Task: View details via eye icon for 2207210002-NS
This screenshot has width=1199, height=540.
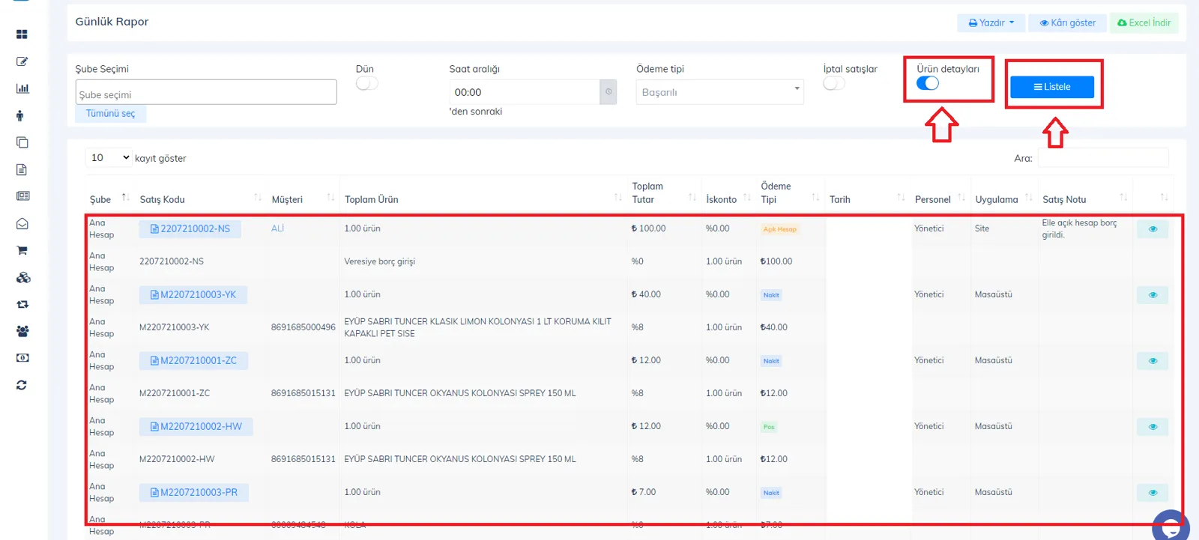Action: [1153, 229]
